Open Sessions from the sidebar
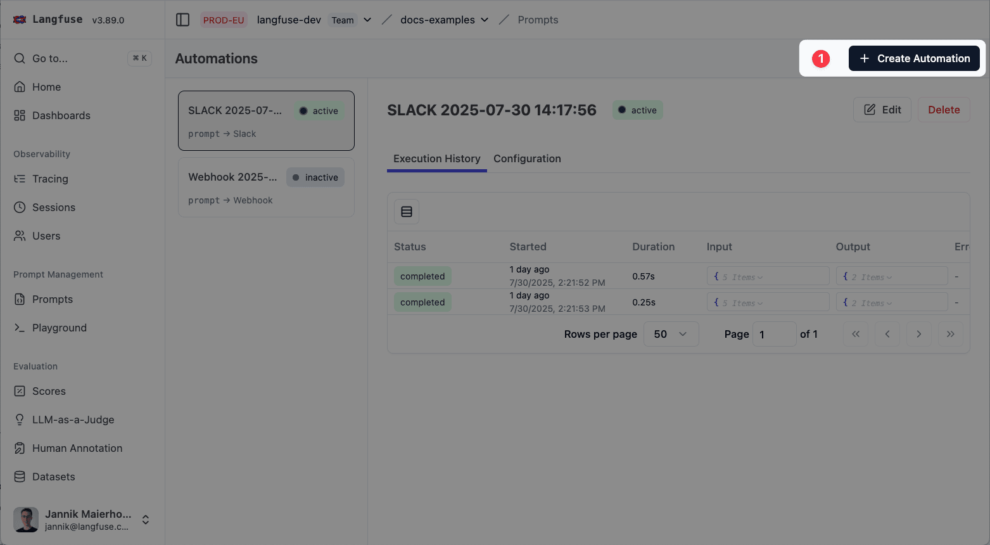The height and width of the screenshot is (545, 990). pyautogui.click(x=53, y=207)
